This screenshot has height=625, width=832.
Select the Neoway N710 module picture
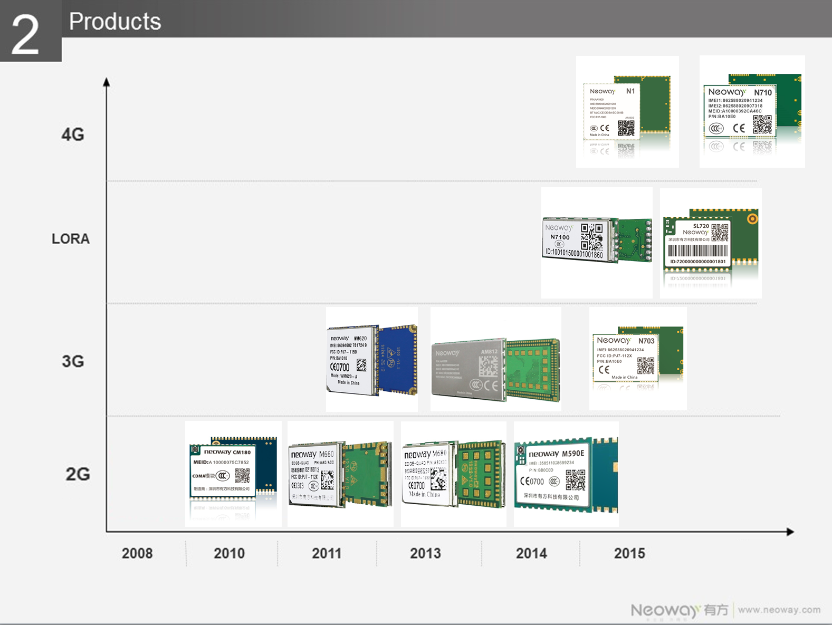[752, 112]
